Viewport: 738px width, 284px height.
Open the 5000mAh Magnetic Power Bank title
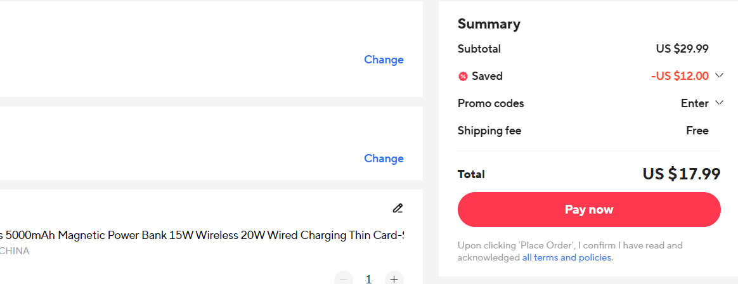(203, 235)
